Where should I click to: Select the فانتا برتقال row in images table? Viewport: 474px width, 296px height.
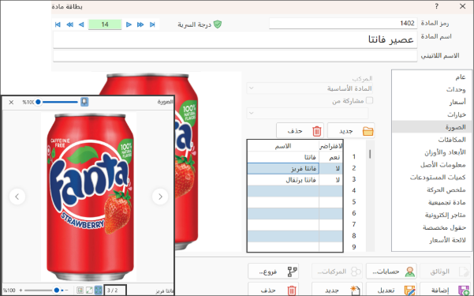(x=295, y=180)
